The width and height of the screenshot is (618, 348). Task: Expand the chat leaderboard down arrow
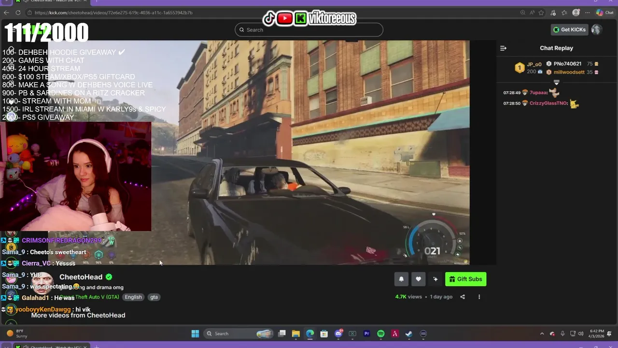coord(556,82)
